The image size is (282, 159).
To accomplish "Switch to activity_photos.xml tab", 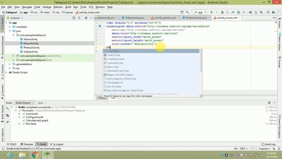I will point(165,18).
